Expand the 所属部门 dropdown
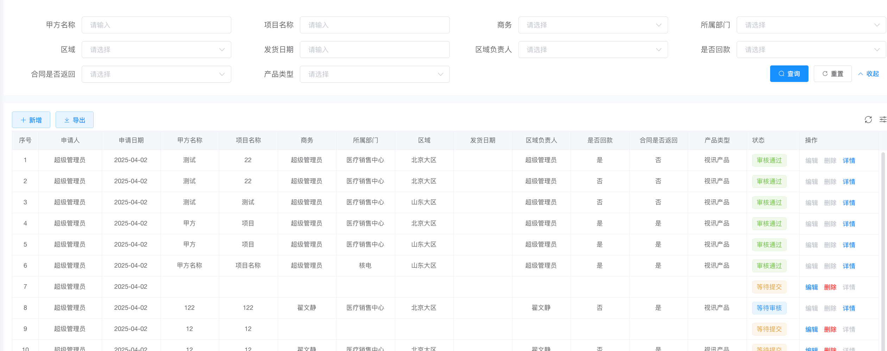Viewport: 887px width, 351px height. [x=811, y=25]
